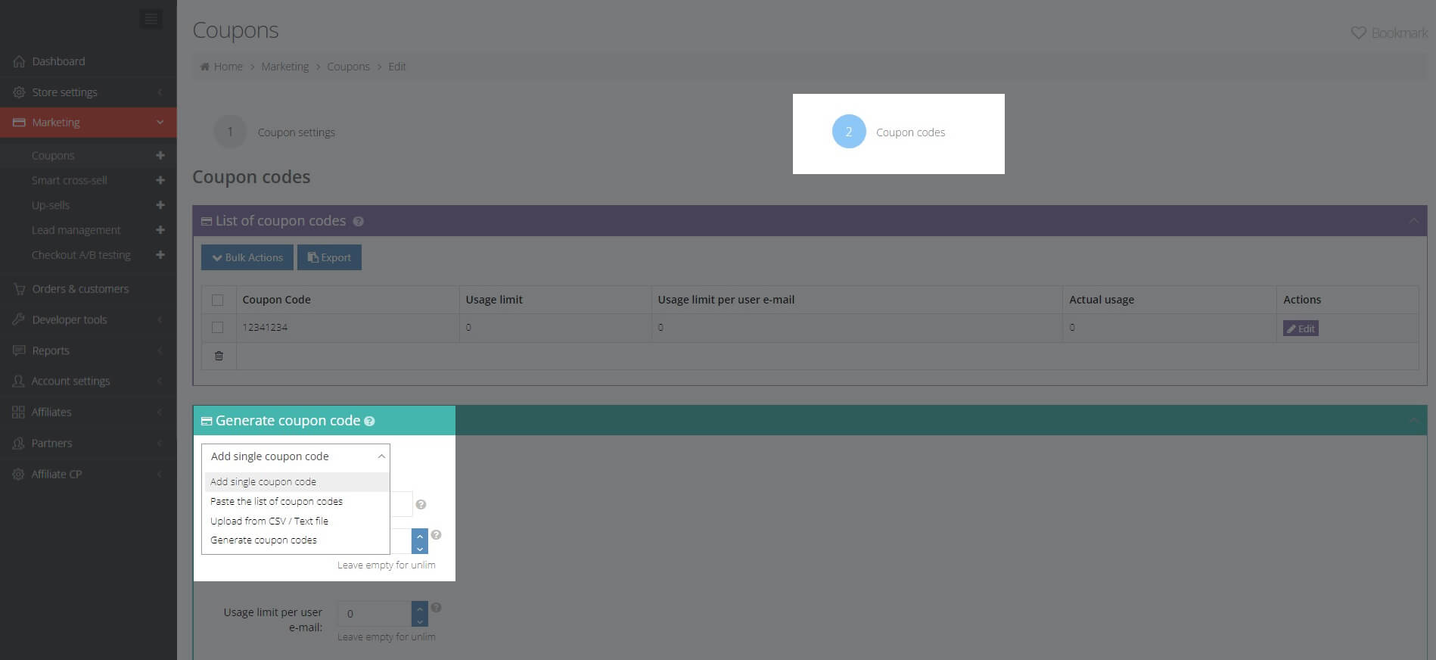Click the Bookmark heart icon
This screenshot has width=1436, height=660.
click(x=1358, y=33)
